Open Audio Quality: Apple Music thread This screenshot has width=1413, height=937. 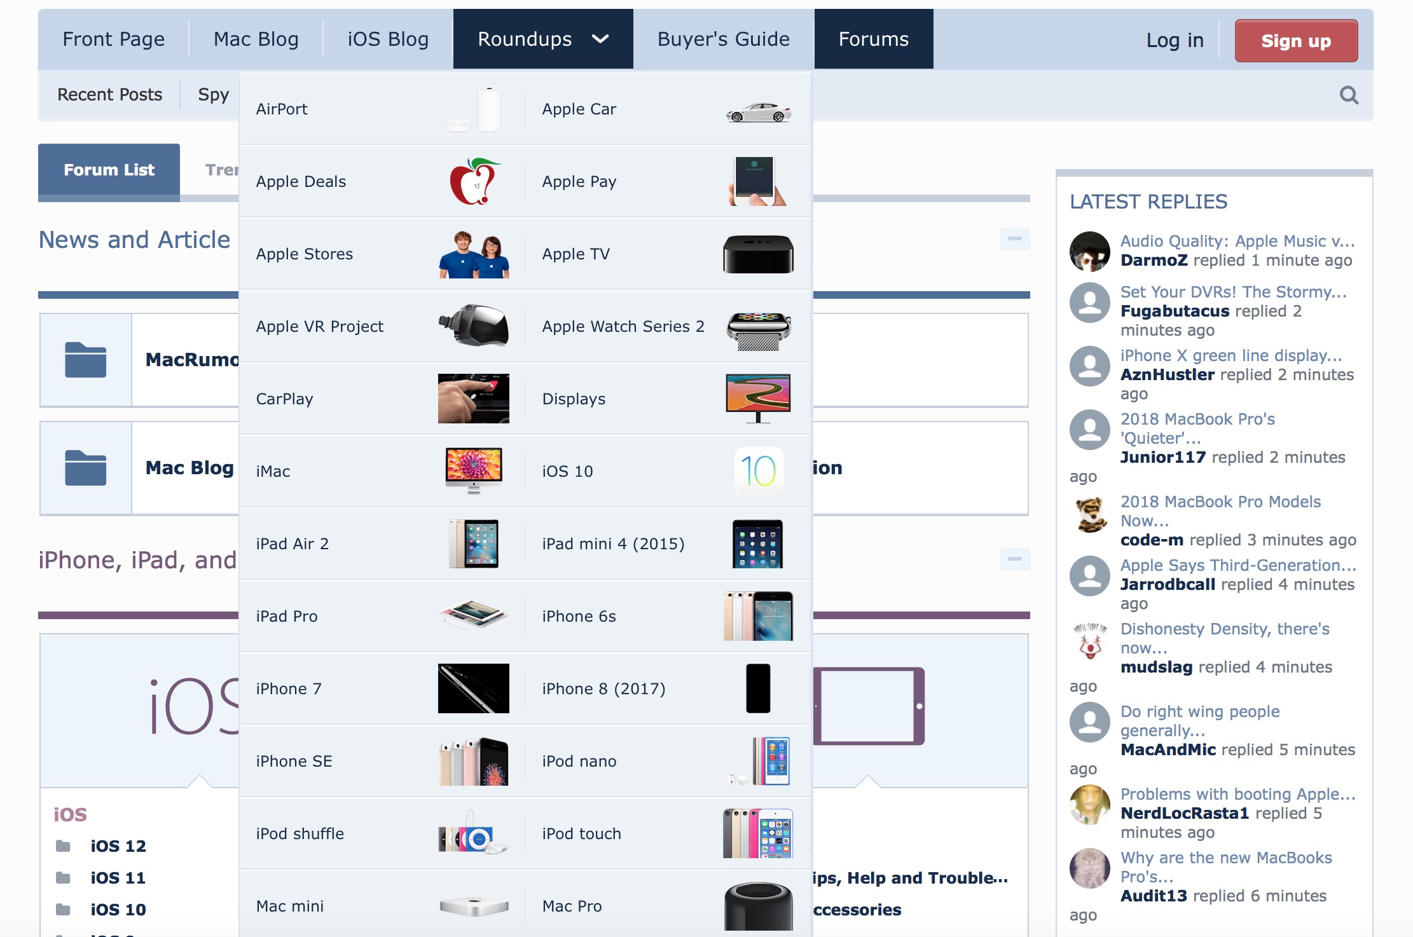point(1237,241)
